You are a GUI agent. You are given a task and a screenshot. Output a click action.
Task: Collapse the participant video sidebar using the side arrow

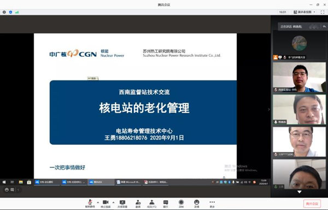269,109
